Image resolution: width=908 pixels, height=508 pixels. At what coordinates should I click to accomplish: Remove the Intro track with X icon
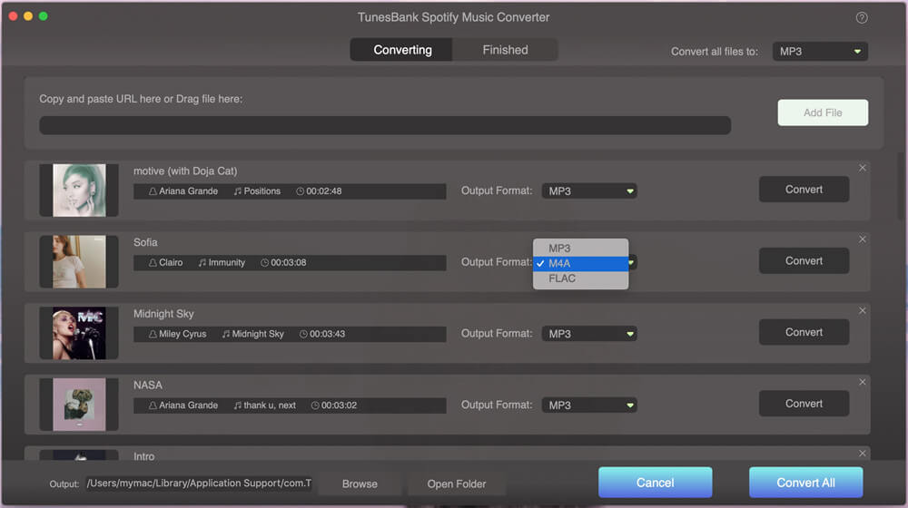pos(863,454)
